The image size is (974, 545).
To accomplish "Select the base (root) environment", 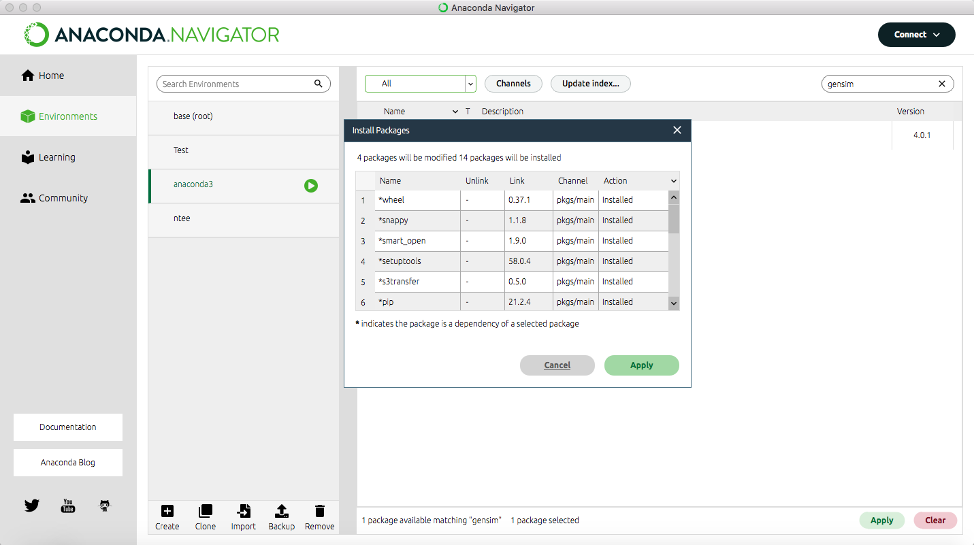I will (244, 117).
